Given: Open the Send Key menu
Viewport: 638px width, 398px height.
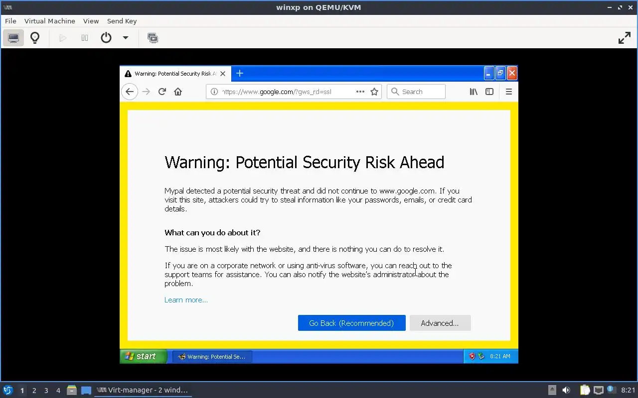Looking at the screenshot, I should pyautogui.click(x=122, y=21).
